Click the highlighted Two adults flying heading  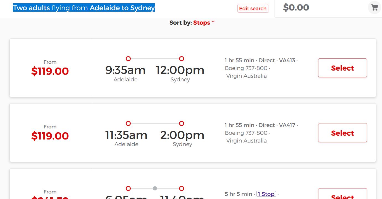(x=84, y=8)
